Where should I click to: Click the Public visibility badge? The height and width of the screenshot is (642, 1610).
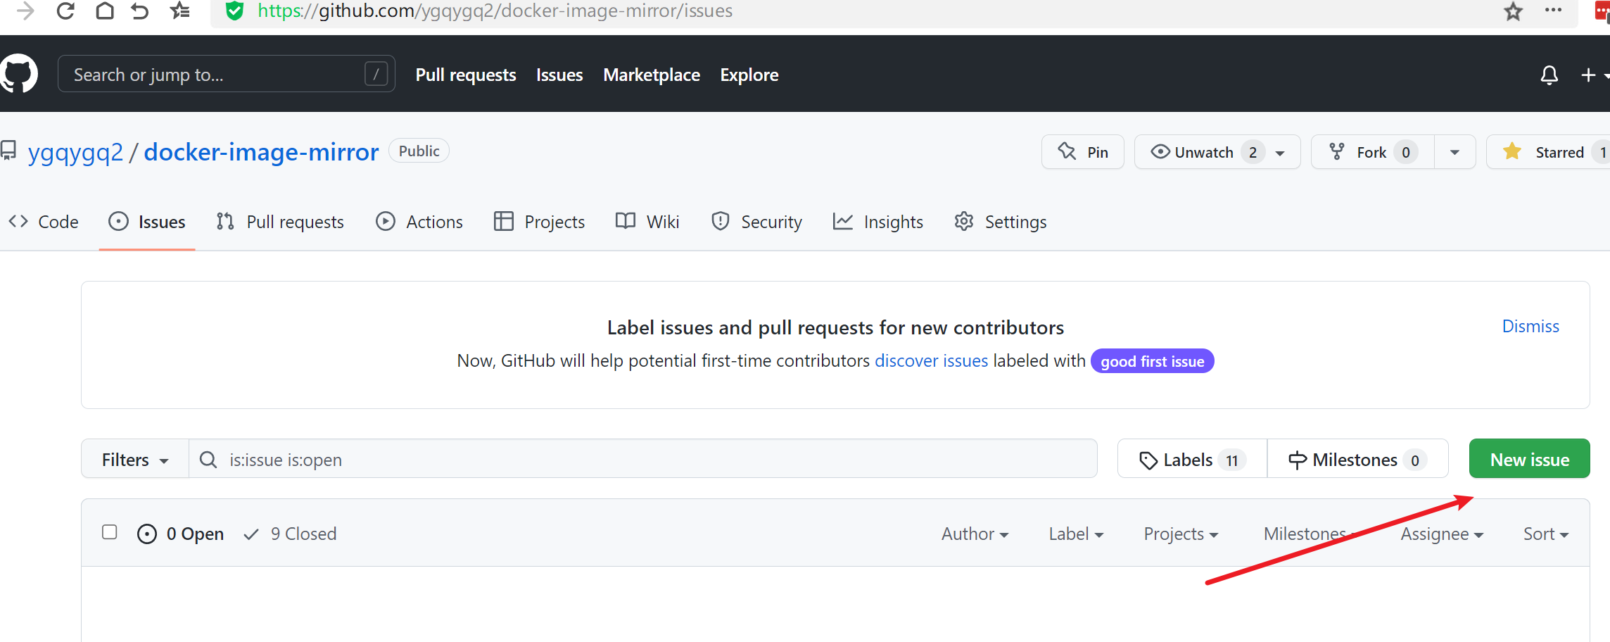419,151
